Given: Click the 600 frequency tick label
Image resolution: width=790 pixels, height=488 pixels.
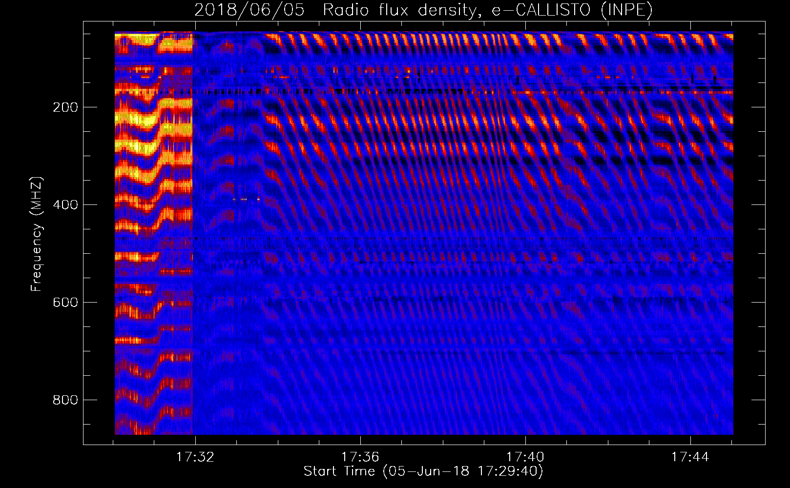Looking at the screenshot, I should [65, 302].
